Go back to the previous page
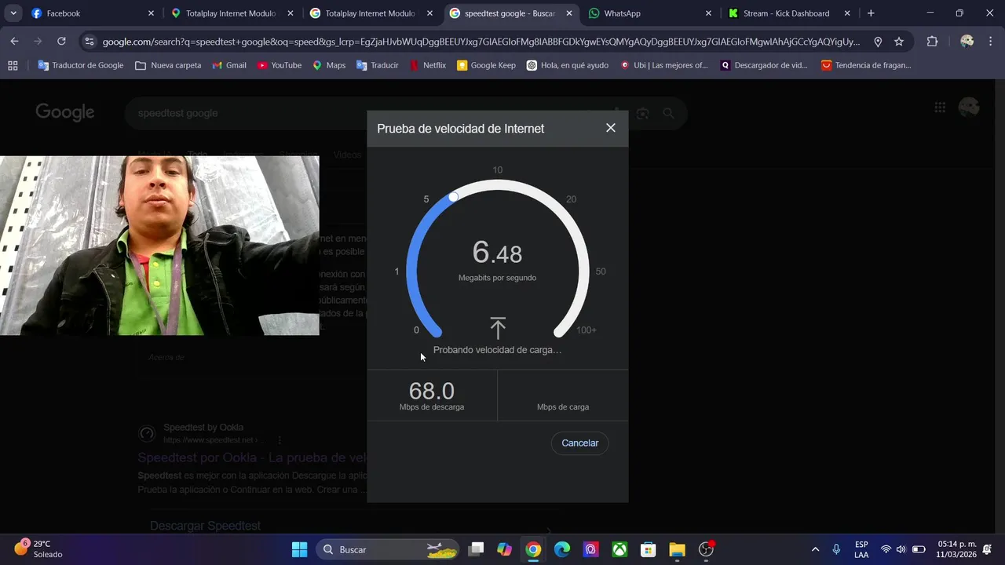 click(15, 42)
